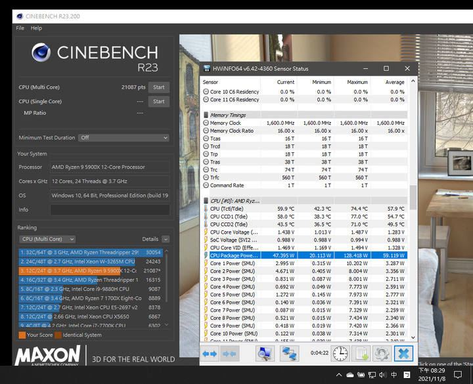Select the highlighted CPU Package Power row
Image resolution: width=473 pixels, height=384 pixels.
point(305,255)
